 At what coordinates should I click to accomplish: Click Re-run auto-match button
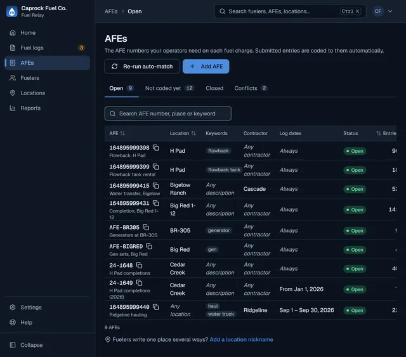(142, 67)
